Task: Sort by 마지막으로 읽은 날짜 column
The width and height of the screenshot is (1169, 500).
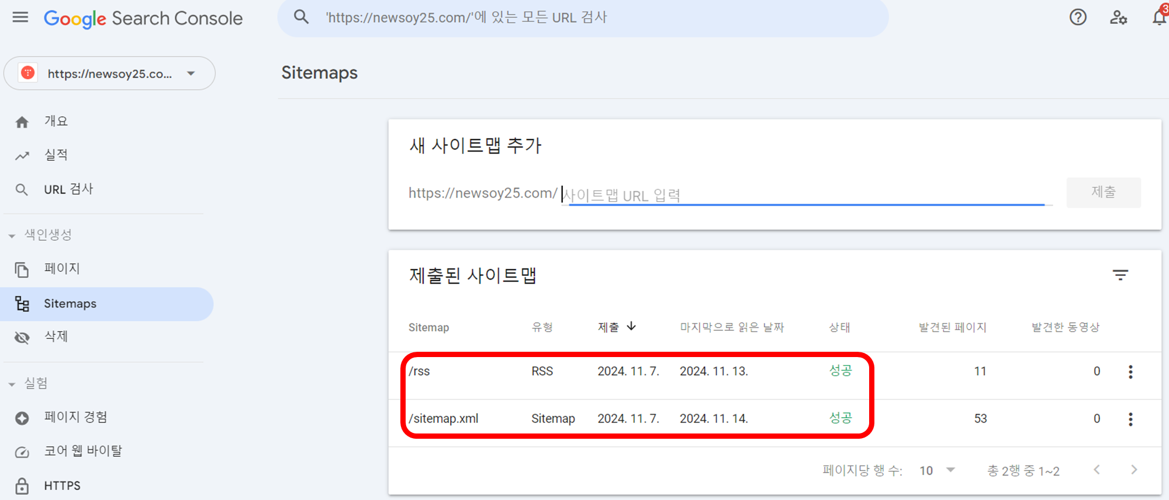Action: pos(732,327)
